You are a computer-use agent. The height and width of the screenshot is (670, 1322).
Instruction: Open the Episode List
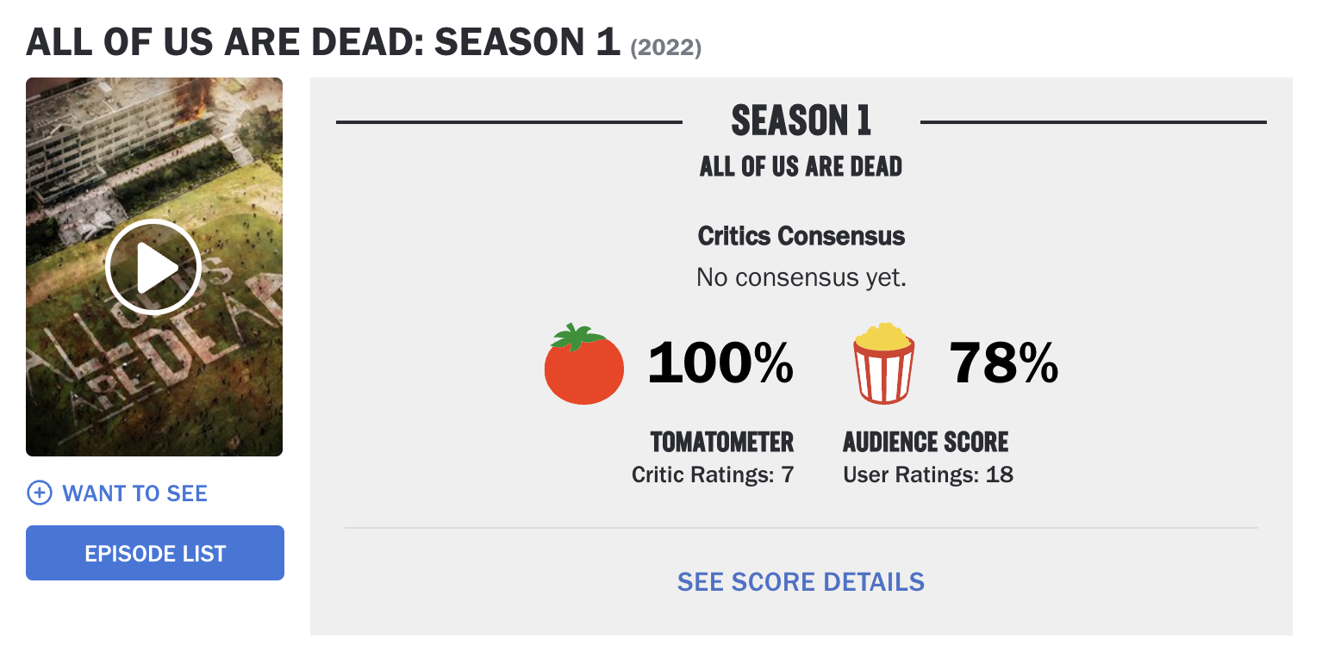[x=155, y=553]
